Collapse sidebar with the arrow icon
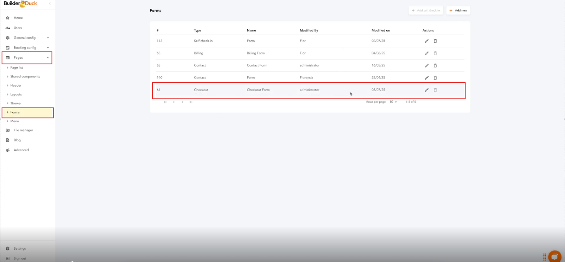Viewport: 565px width, 262px height. 50,4
